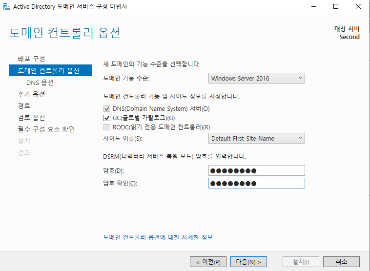
Task: Go to the 추가 옵션 step
Action: pyautogui.click(x=31, y=94)
